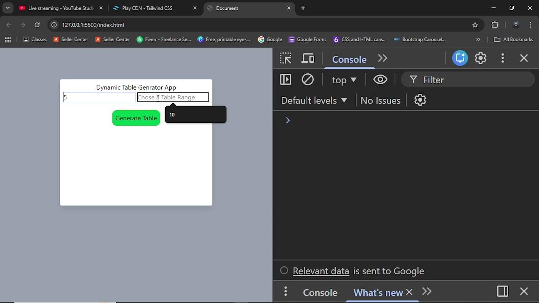
Task: View site information icon in address bar
Action: (x=54, y=25)
